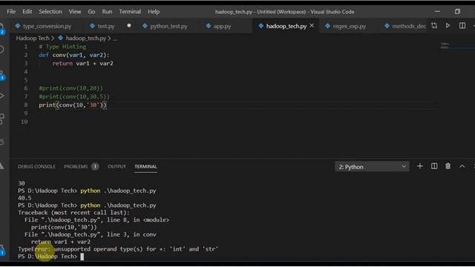Click the unsaved dot on test.py tab
Viewport: 475px width, 267px height.
pyautogui.click(x=129, y=26)
